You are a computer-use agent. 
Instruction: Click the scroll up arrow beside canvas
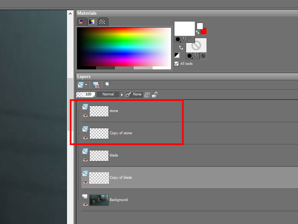70,14
